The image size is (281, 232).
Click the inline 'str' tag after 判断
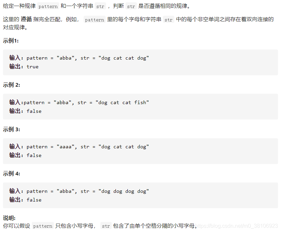click(131, 6)
